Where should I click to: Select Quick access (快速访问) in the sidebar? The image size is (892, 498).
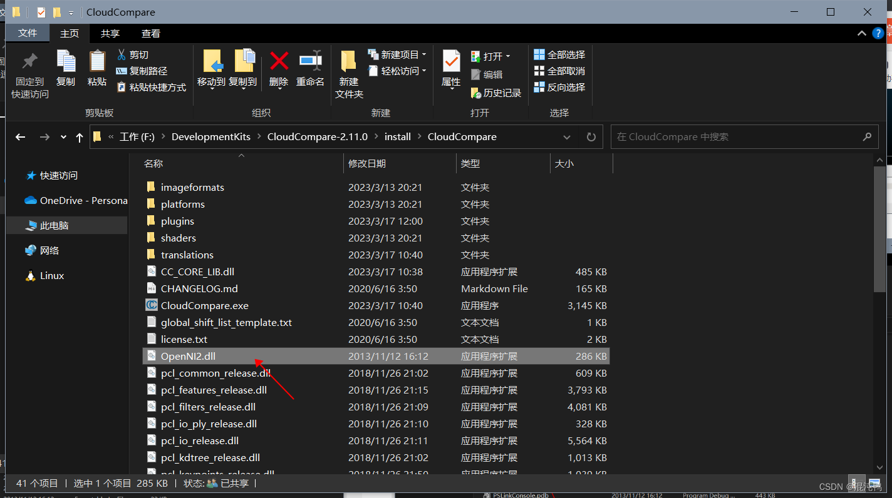[x=59, y=176]
